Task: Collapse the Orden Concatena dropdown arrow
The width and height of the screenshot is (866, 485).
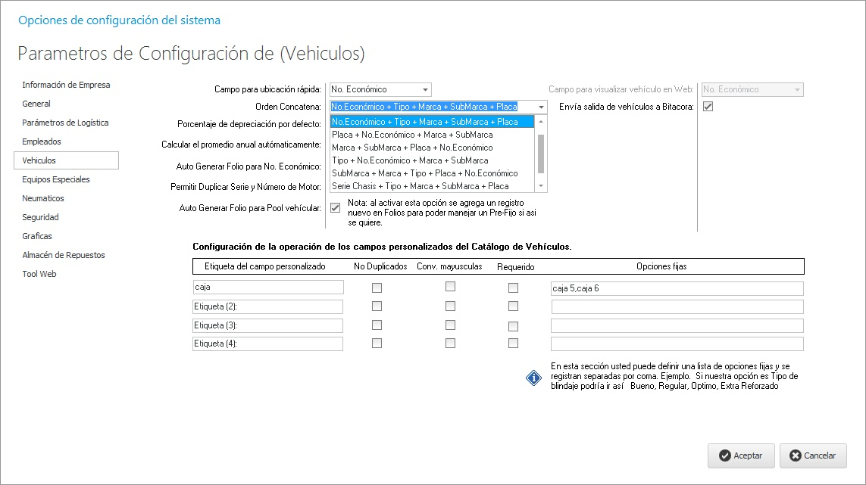Action: (x=540, y=107)
